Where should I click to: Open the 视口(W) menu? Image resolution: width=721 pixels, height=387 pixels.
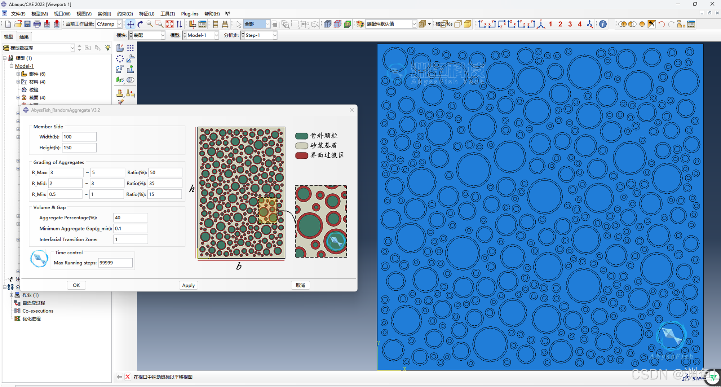(62, 14)
